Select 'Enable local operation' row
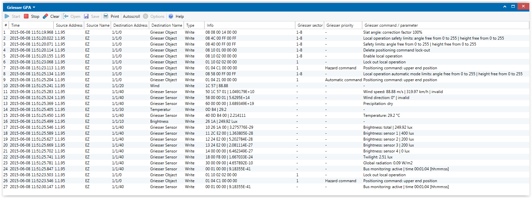 (266, 56)
